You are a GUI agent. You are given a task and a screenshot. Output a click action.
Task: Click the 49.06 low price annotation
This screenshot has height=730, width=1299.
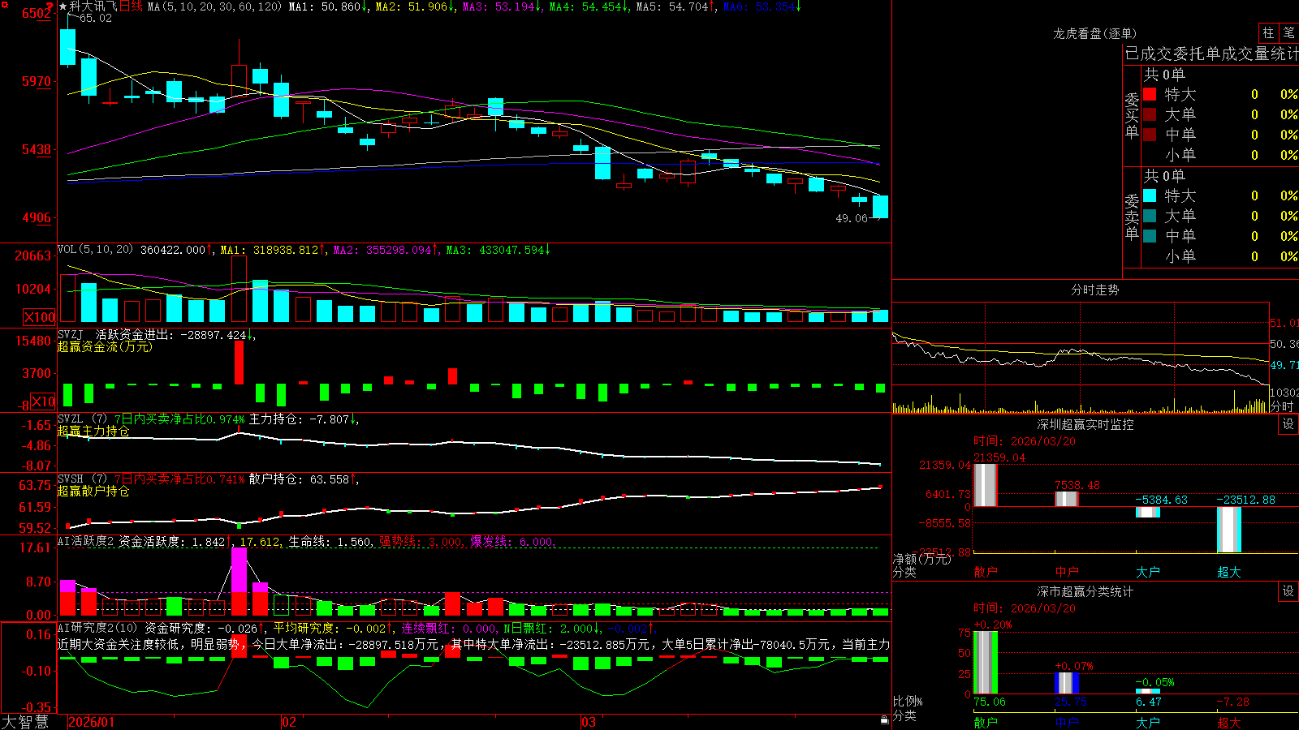(x=852, y=218)
